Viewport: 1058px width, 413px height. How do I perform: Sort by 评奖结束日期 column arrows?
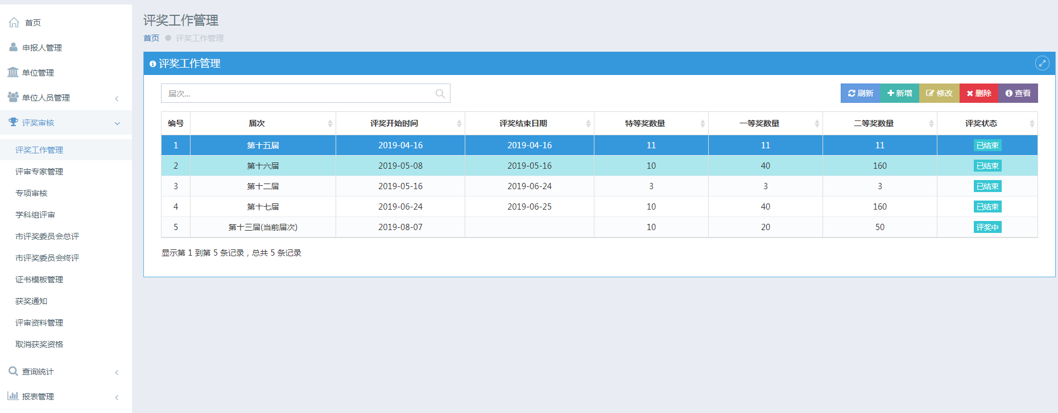[x=588, y=123]
